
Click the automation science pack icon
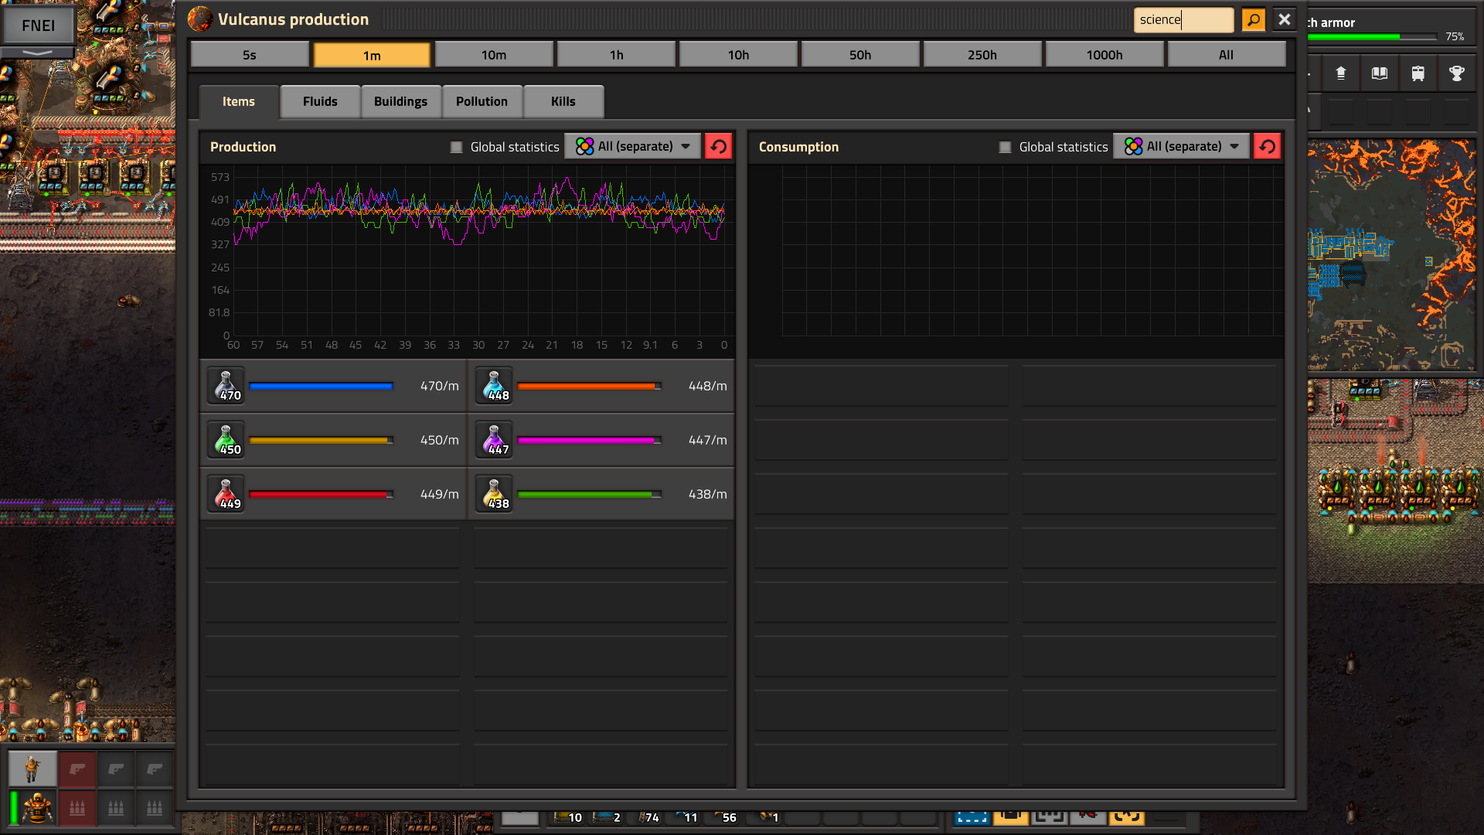(x=226, y=494)
